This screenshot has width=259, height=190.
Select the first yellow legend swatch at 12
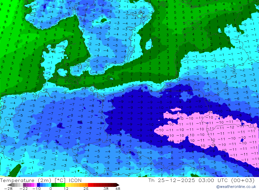coord(67,185)
